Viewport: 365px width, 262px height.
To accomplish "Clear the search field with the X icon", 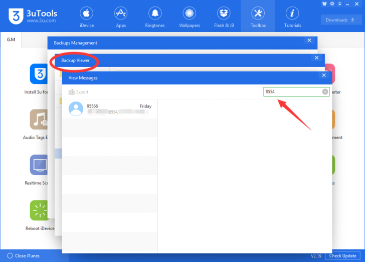I will pos(325,91).
